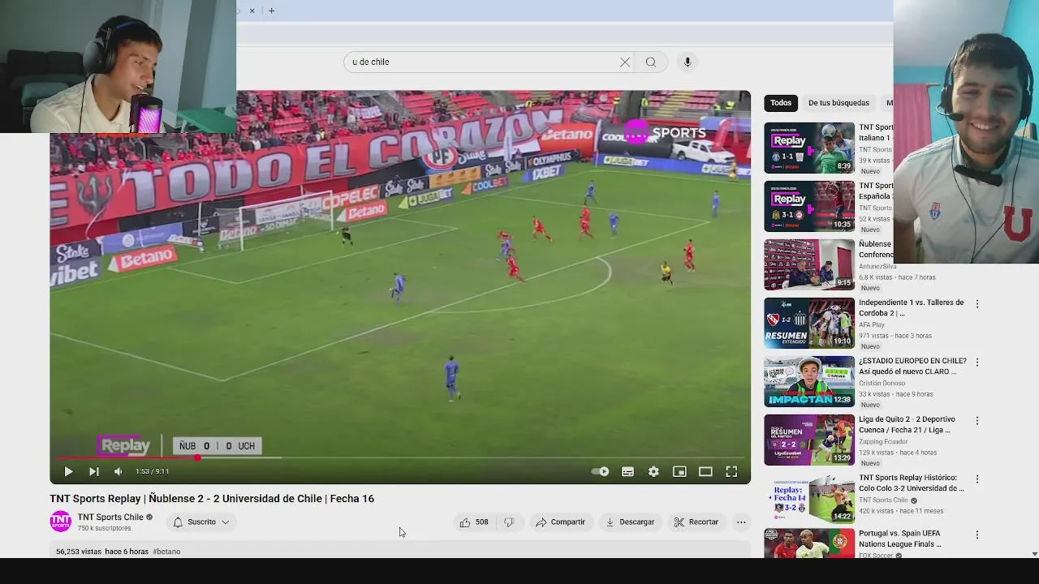Image resolution: width=1039 pixels, height=584 pixels.
Task: Skip to next video
Action: [x=93, y=471]
